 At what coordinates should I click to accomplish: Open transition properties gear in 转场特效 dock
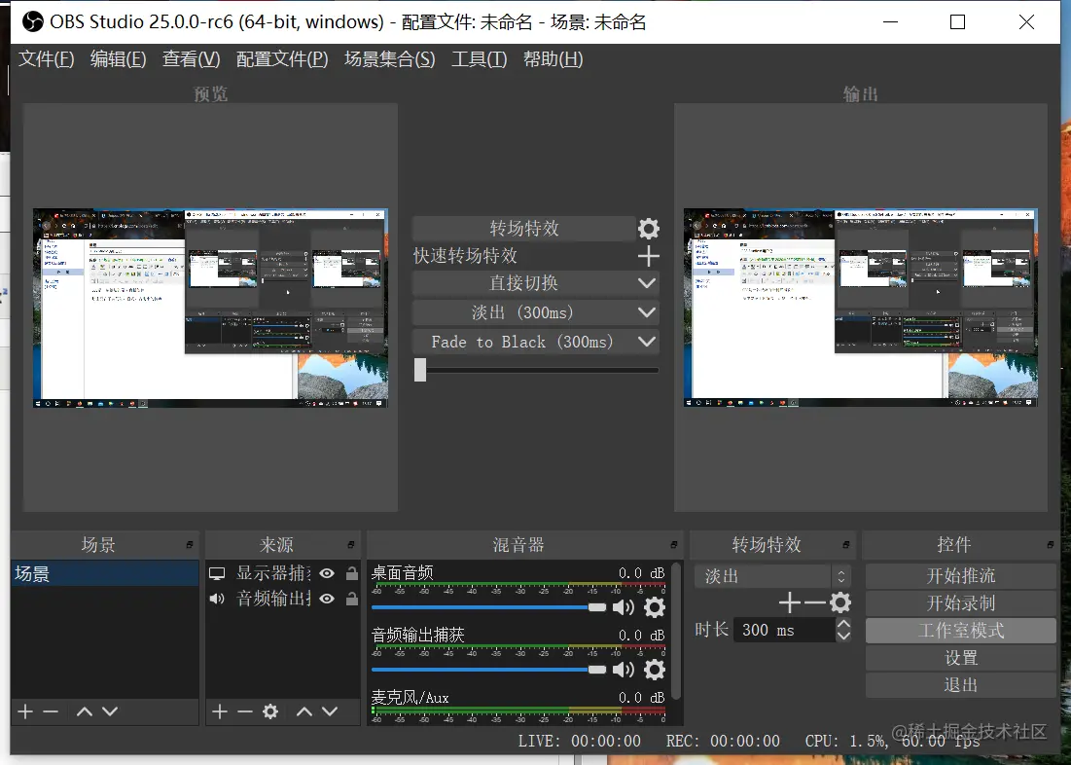point(840,602)
